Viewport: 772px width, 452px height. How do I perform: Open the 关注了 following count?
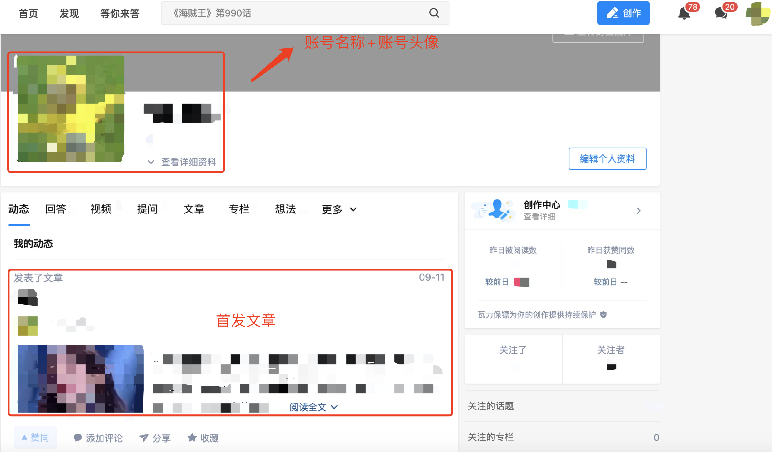pyautogui.click(x=513, y=359)
